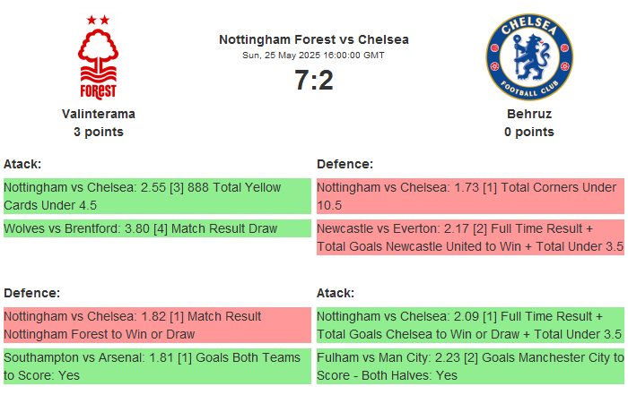The height and width of the screenshot is (412, 628).
Task: Click Valinterama's 3 points label
Action: [99, 132]
